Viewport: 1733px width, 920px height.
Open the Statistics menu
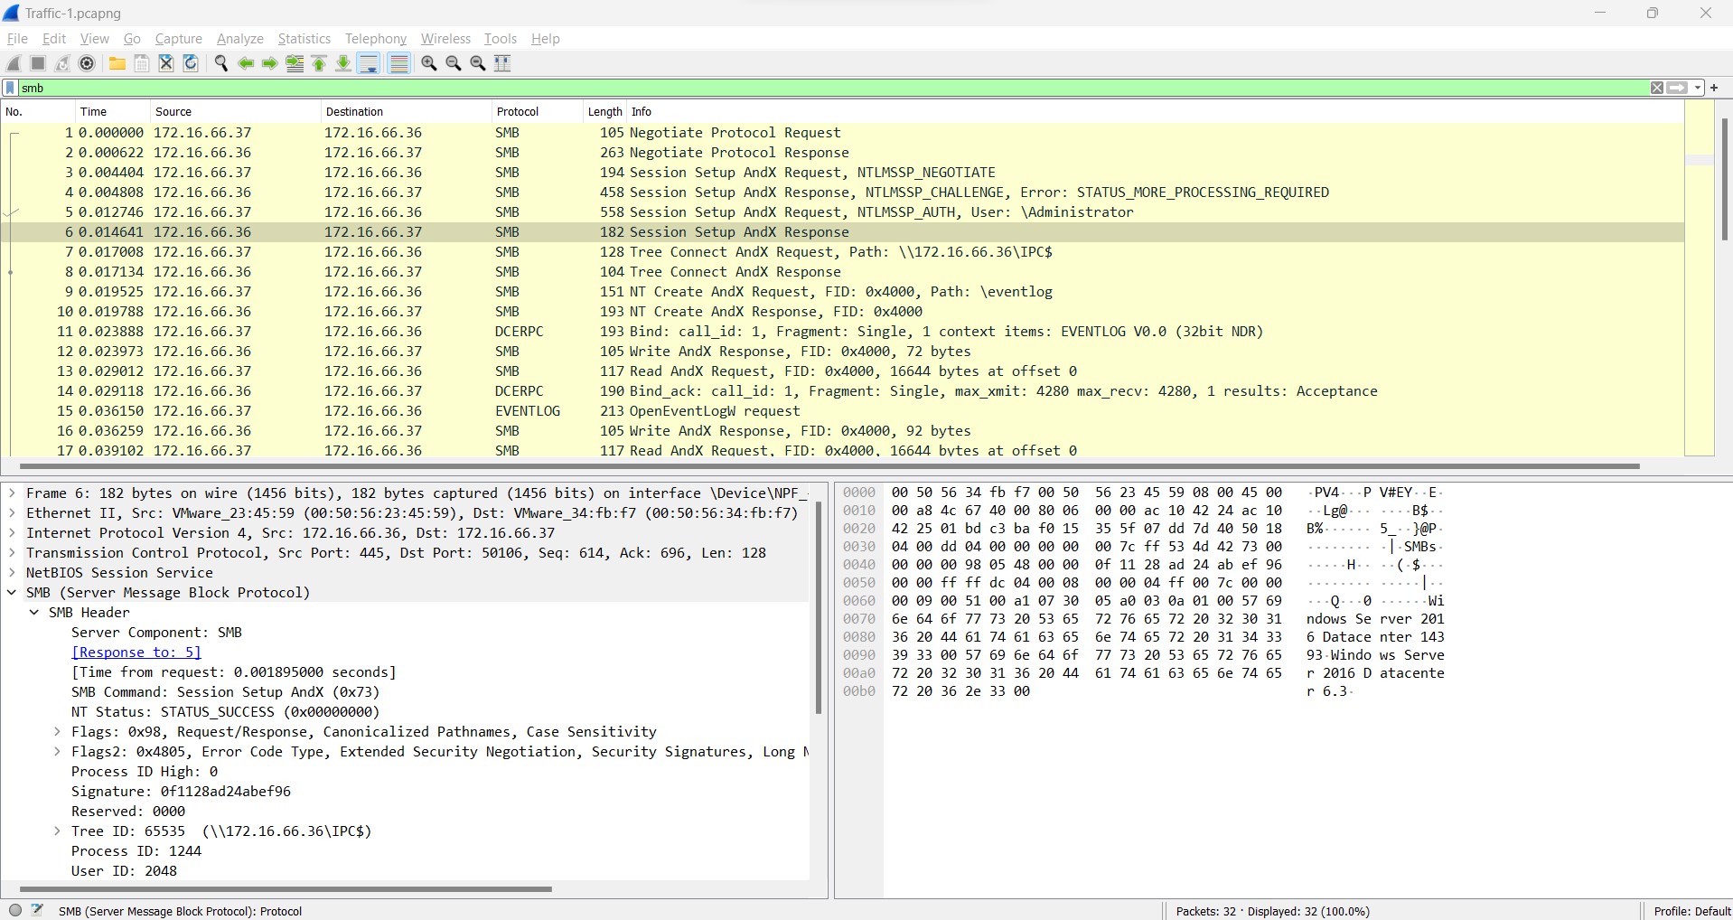pos(304,39)
